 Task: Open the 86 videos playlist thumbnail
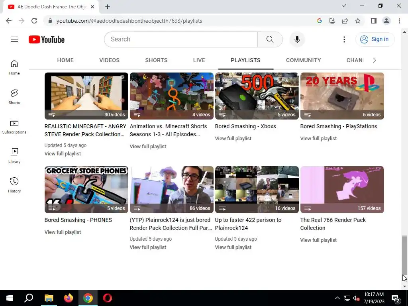point(172,190)
